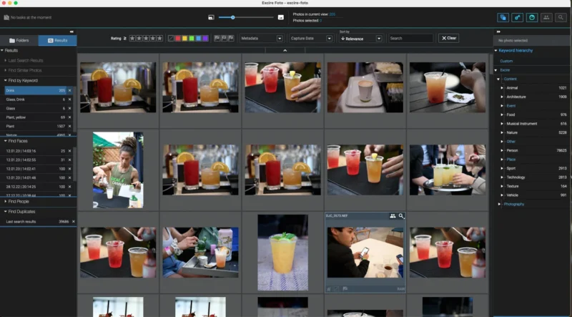Viewport: 572px width, 317px height.
Task: Expand the Architecture keyword node
Action: (x=502, y=97)
